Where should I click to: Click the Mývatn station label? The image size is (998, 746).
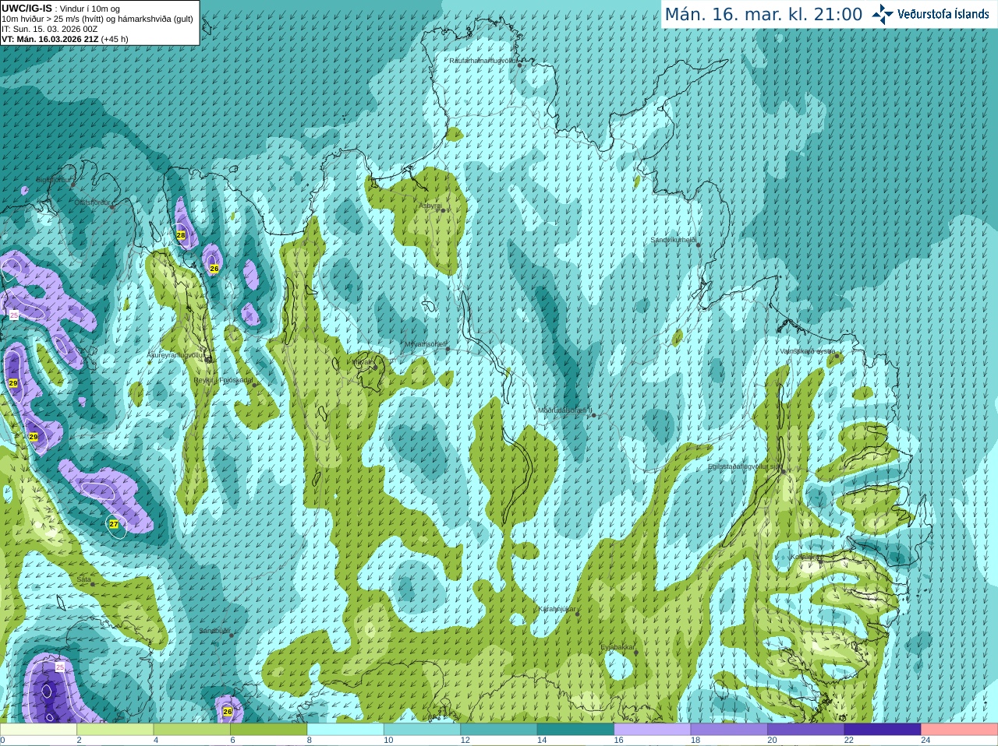click(x=363, y=362)
